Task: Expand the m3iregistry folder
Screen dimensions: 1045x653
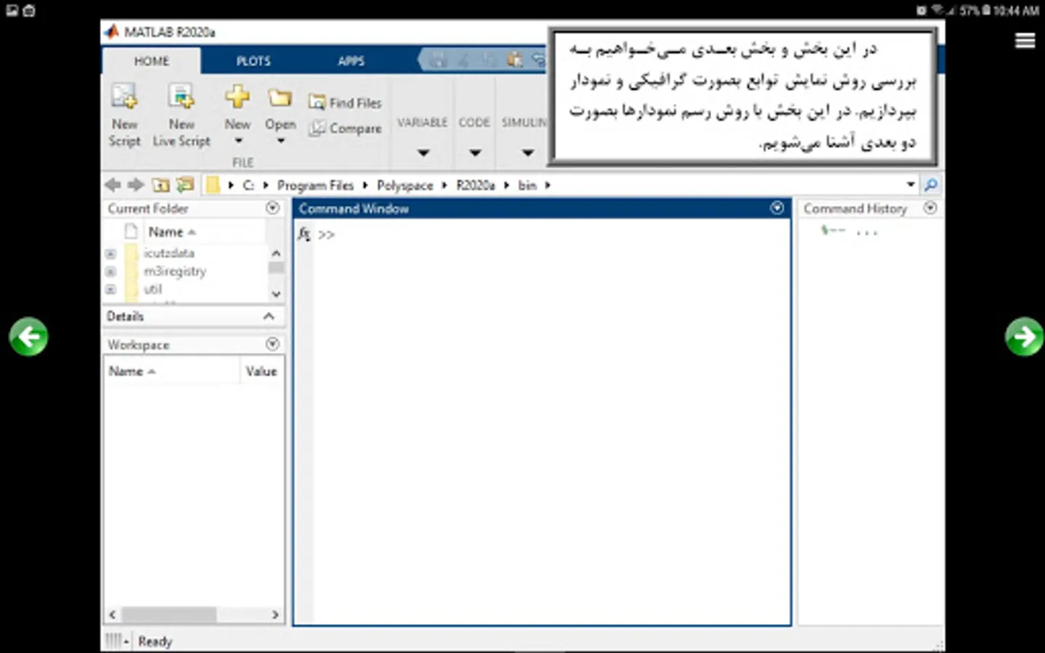Action: [110, 271]
